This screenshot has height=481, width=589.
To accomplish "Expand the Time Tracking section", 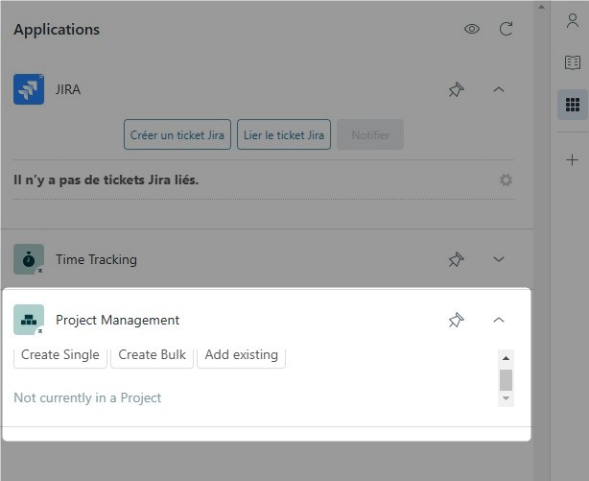I will (x=499, y=259).
